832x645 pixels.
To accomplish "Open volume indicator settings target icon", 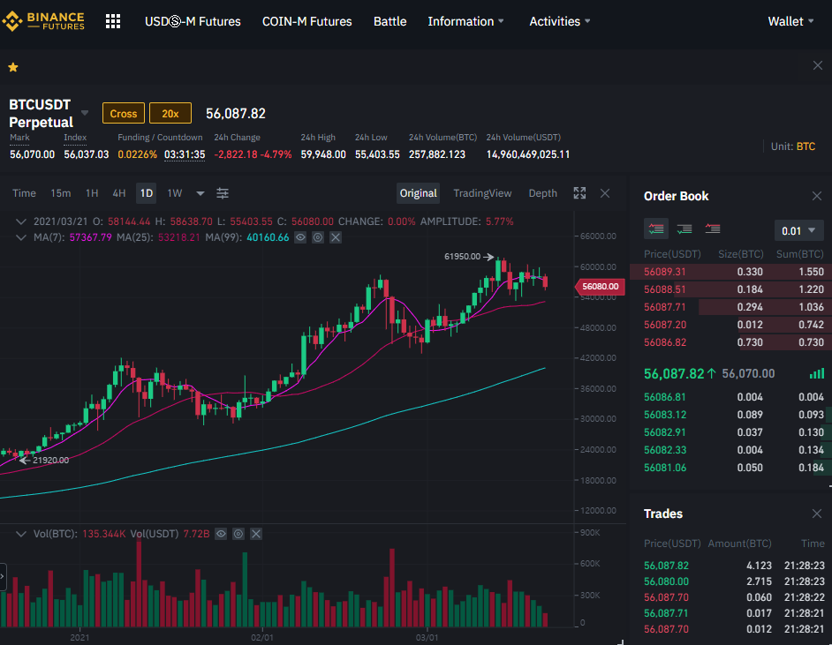I will click(238, 534).
